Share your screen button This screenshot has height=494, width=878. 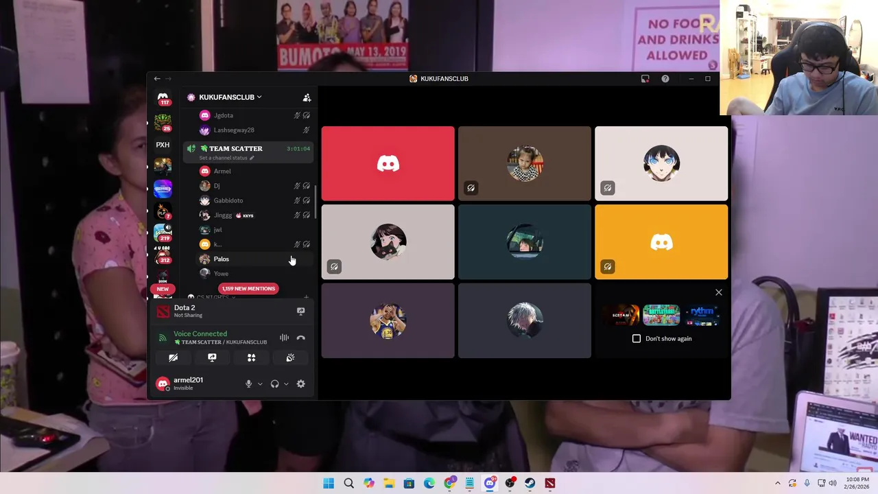pyautogui.click(x=212, y=357)
